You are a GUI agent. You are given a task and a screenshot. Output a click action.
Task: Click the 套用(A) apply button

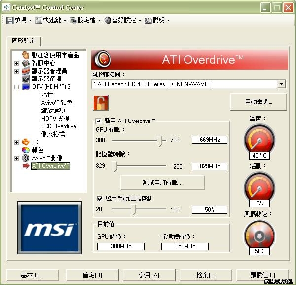coord(149,275)
